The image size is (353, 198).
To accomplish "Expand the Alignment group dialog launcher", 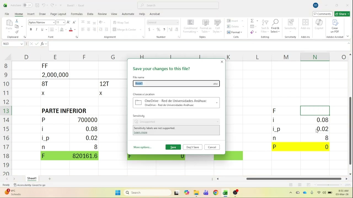I will (x=143, y=37).
